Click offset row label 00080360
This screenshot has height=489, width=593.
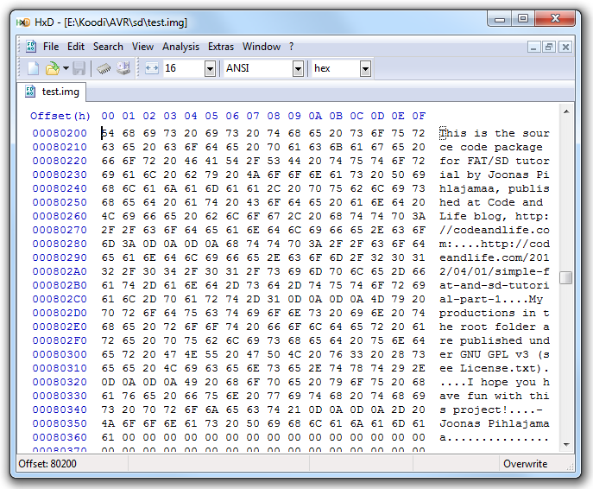(x=60, y=437)
